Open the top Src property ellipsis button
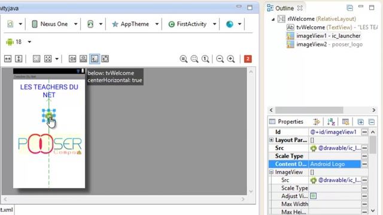383x215 pixels. tap(364, 148)
